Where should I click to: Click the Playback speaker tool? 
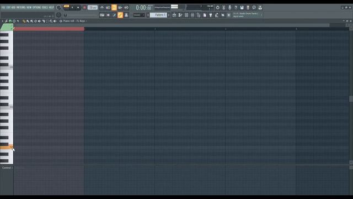point(55,21)
